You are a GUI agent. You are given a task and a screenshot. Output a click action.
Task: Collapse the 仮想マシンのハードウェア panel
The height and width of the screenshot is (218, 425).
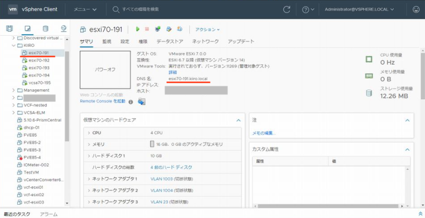pos(238,120)
